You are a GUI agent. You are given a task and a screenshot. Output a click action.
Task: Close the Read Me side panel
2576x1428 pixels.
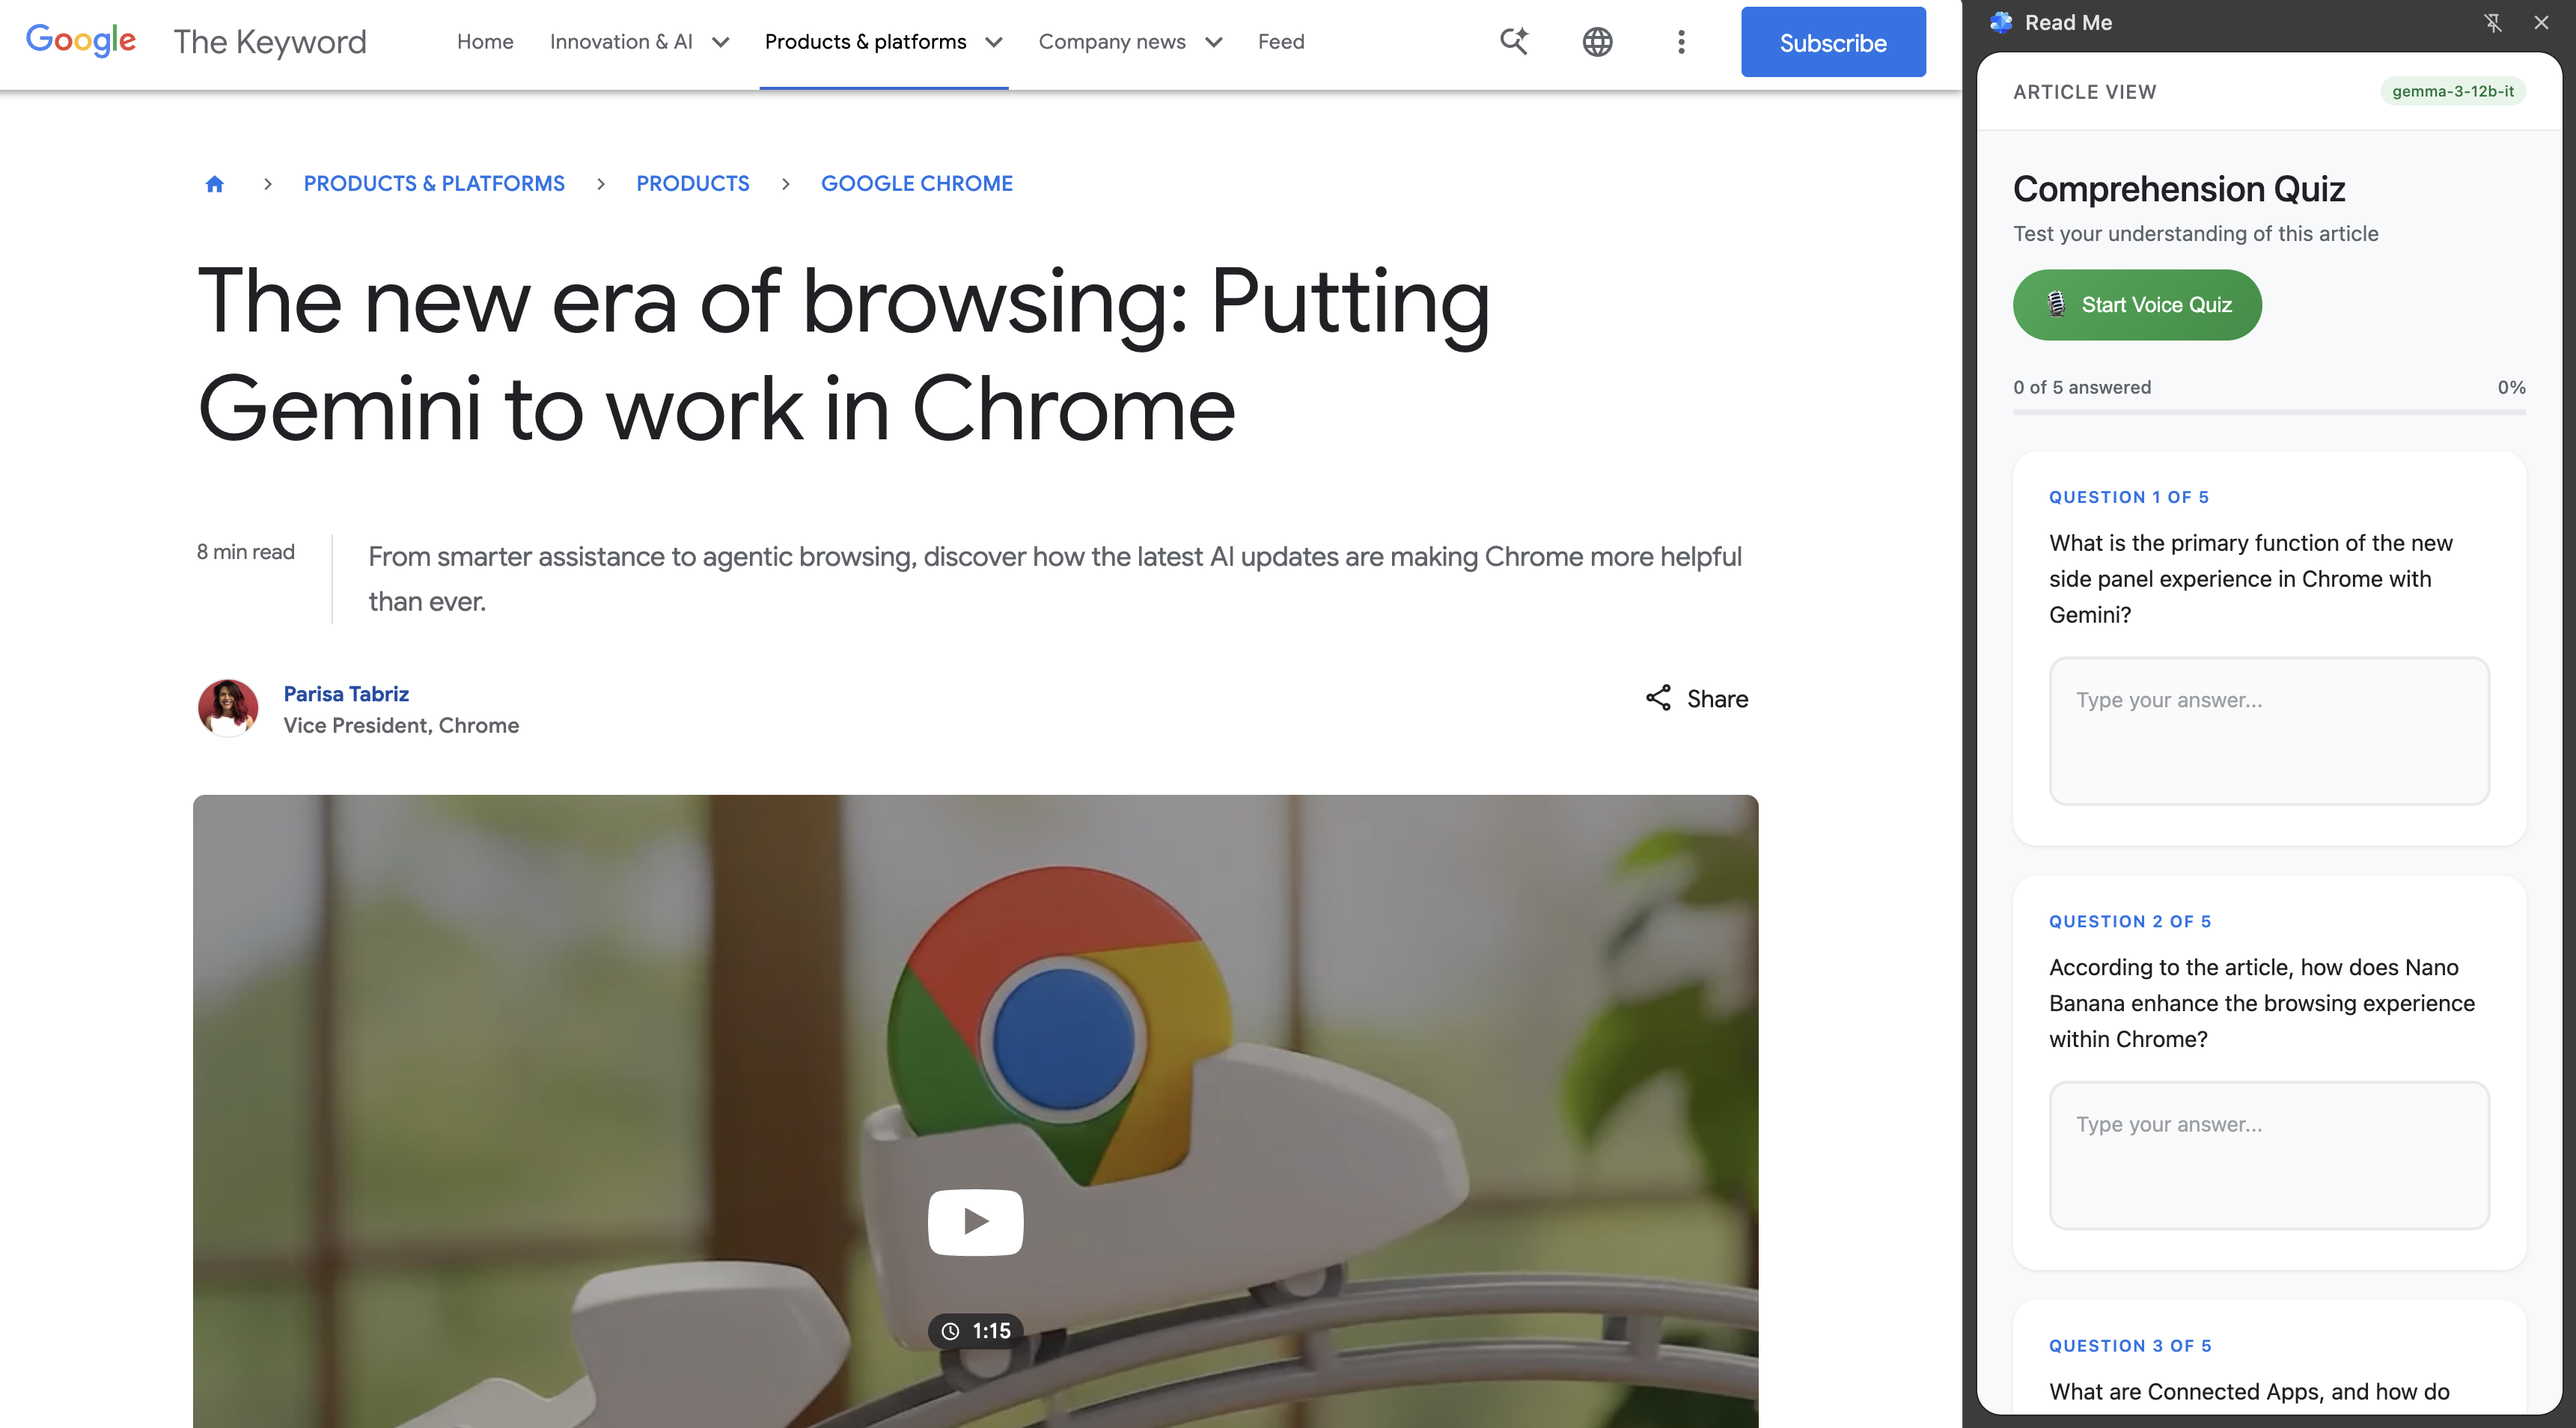pyautogui.click(x=2541, y=22)
